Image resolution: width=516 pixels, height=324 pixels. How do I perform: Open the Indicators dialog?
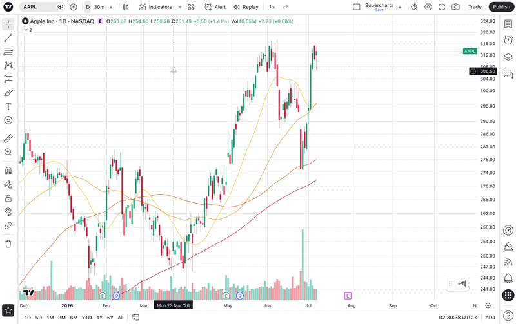[x=155, y=7]
